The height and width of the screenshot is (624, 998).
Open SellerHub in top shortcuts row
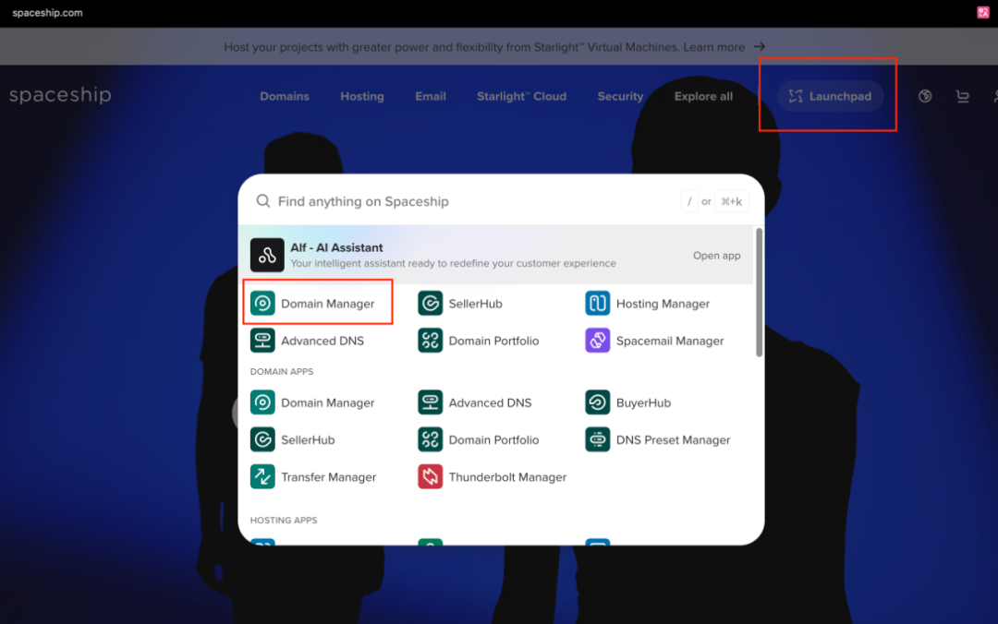coord(460,304)
